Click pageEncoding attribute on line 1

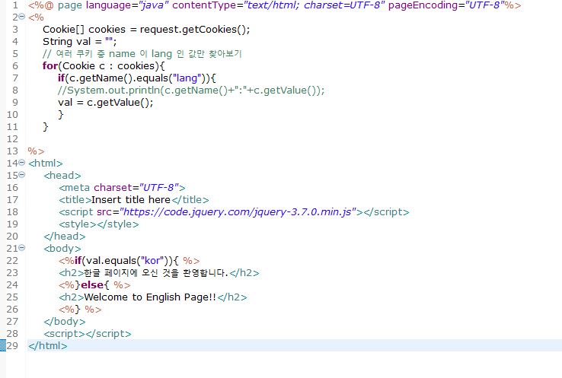pyautogui.click(x=446, y=5)
